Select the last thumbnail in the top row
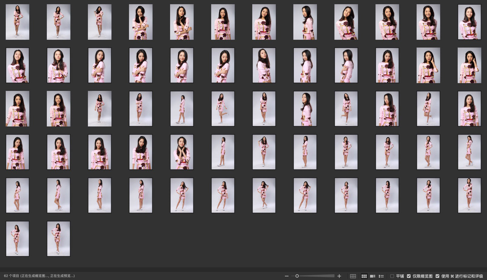This screenshot has width=487, height=280. pos(469,22)
